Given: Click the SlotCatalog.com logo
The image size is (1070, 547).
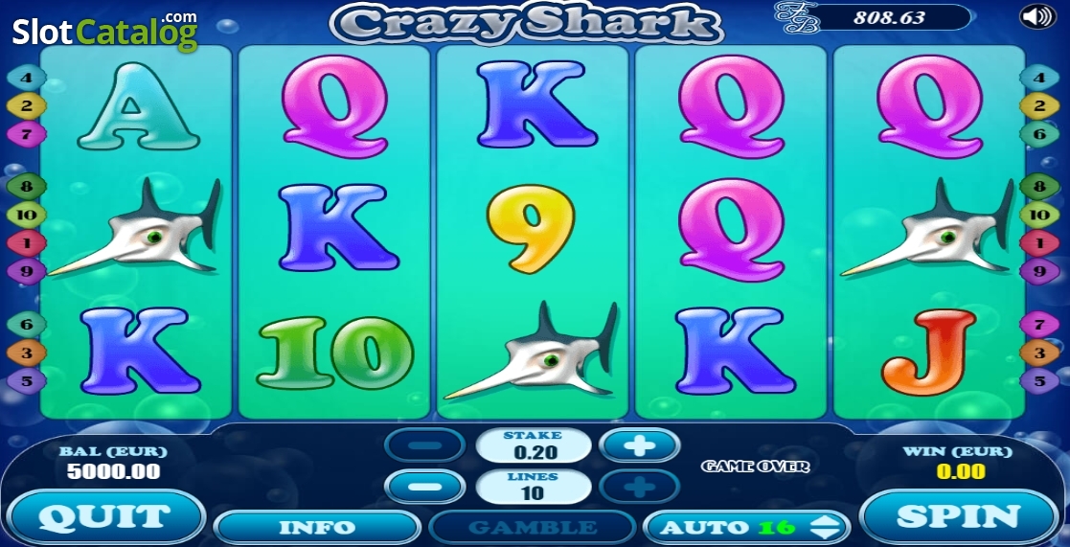Looking at the screenshot, I should (x=105, y=30).
